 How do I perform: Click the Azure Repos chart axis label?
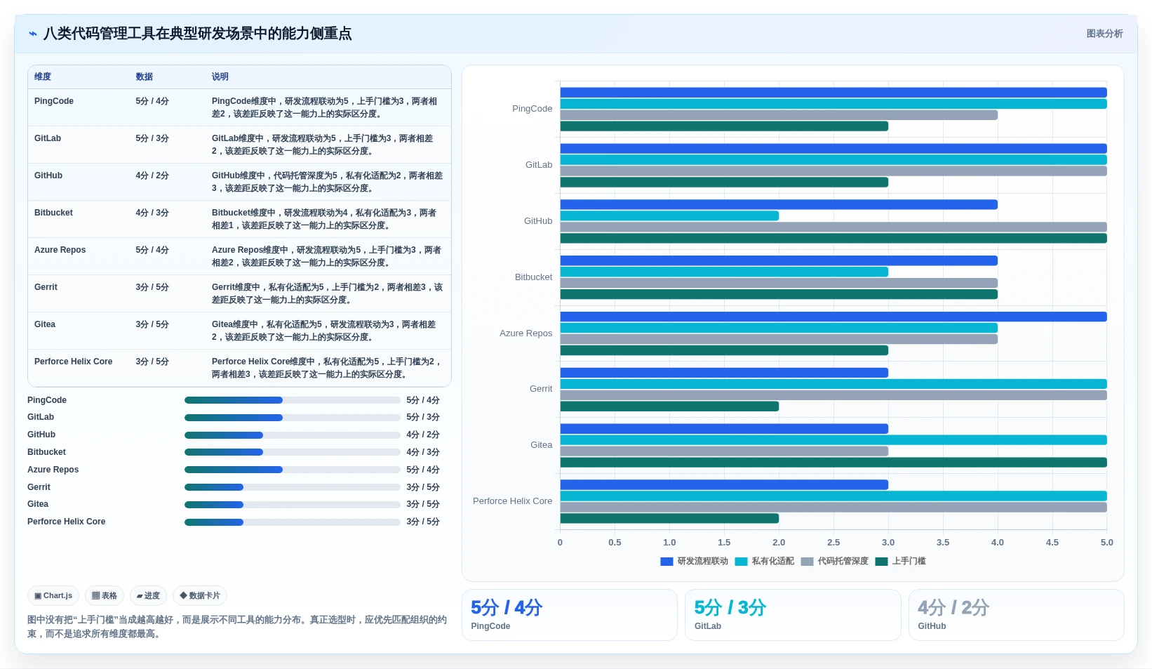tap(525, 333)
